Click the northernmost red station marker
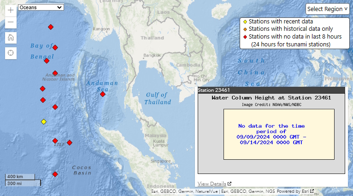The width and height of the screenshot is (353, 196). [x=51, y=27]
